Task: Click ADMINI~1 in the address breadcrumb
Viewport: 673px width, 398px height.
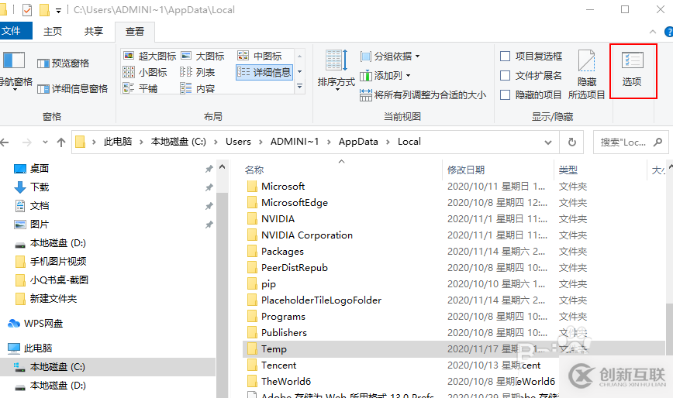Action: 295,142
